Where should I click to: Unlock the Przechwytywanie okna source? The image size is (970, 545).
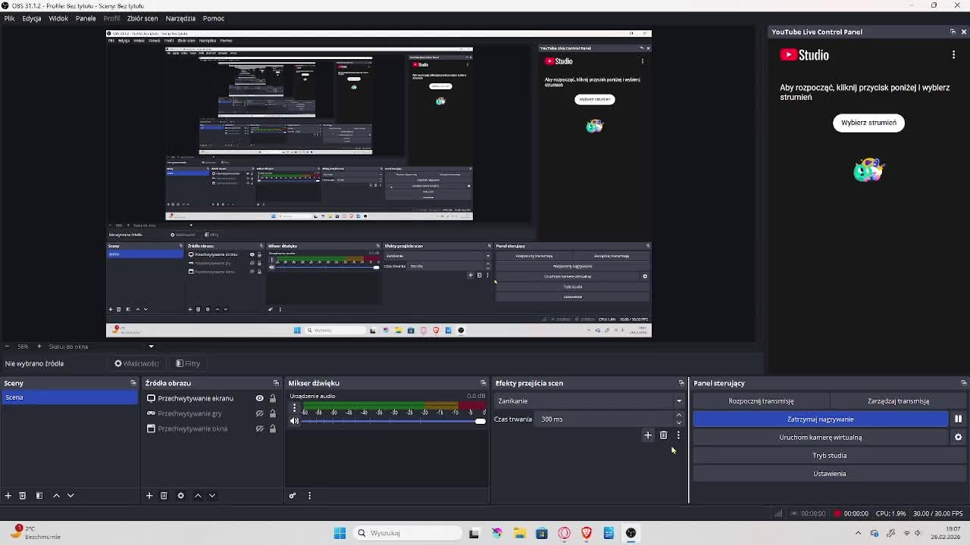click(x=273, y=428)
